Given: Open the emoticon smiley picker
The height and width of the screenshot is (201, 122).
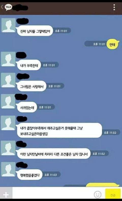Looking at the screenshot, I should point(98,194).
